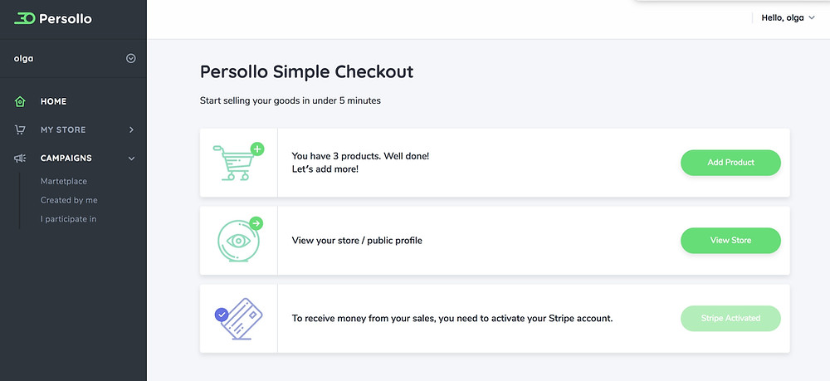Screen dimensions: 830x381
Task: Expand the olga account selector chevron
Action: coord(131,59)
